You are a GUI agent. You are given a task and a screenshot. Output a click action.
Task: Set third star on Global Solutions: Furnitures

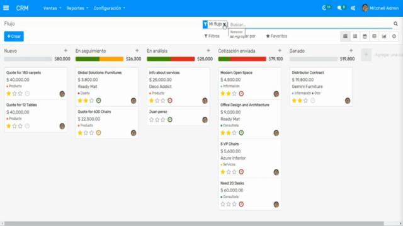click(x=91, y=100)
